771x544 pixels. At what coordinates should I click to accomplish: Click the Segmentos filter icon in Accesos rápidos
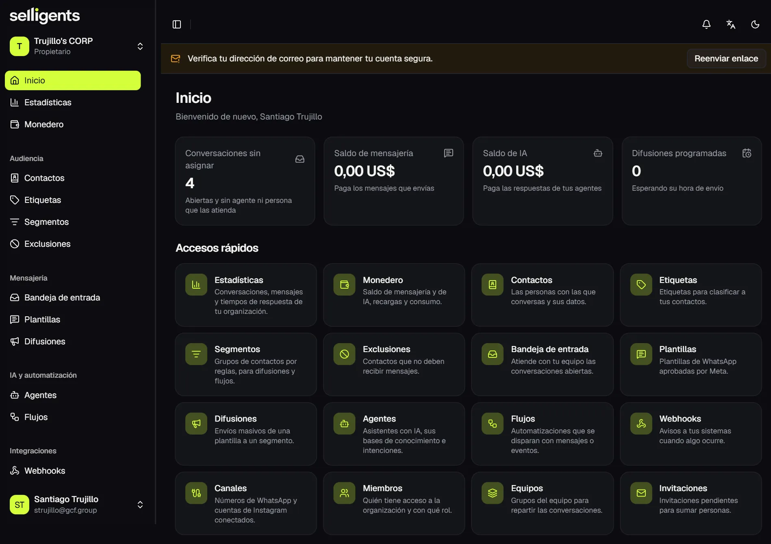click(x=196, y=354)
